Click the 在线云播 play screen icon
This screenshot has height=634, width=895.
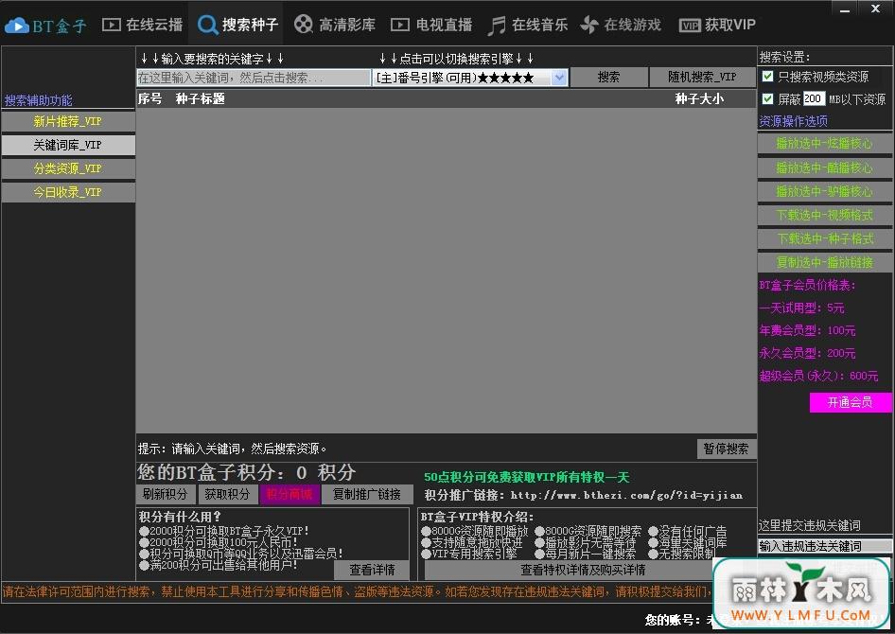tap(112, 26)
